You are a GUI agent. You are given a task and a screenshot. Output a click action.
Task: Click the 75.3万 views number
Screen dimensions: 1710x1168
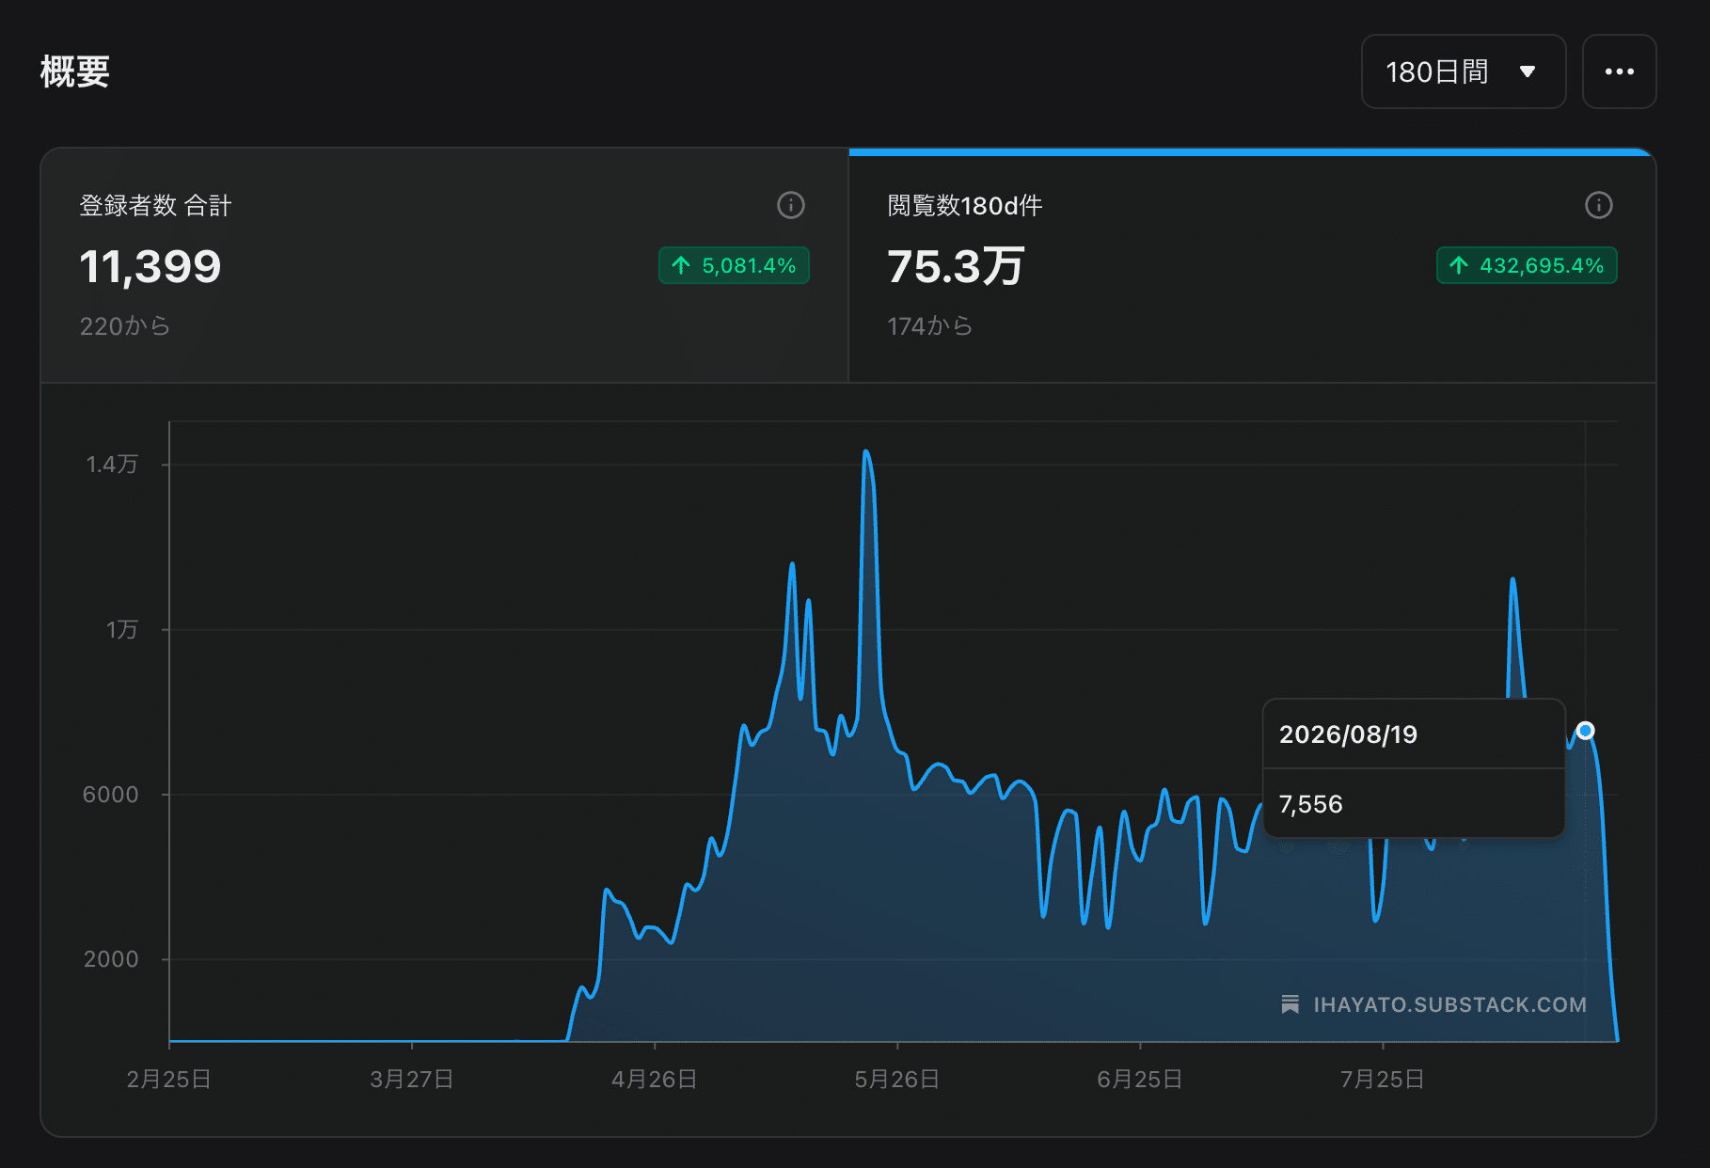pos(956,266)
